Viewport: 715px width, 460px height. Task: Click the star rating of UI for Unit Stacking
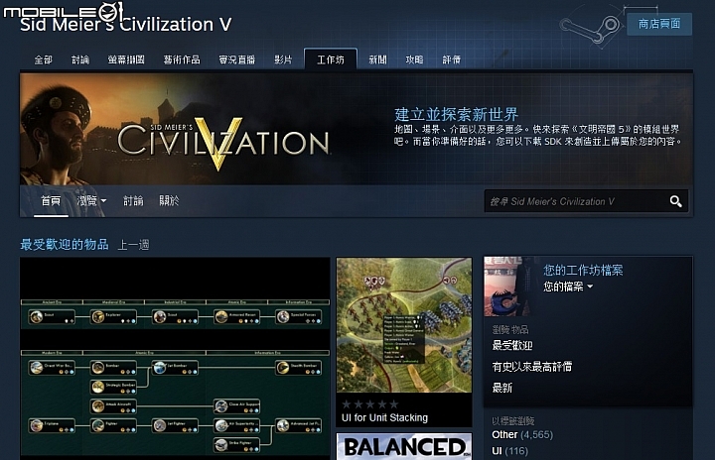pyautogui.click(x=369, y=403)
